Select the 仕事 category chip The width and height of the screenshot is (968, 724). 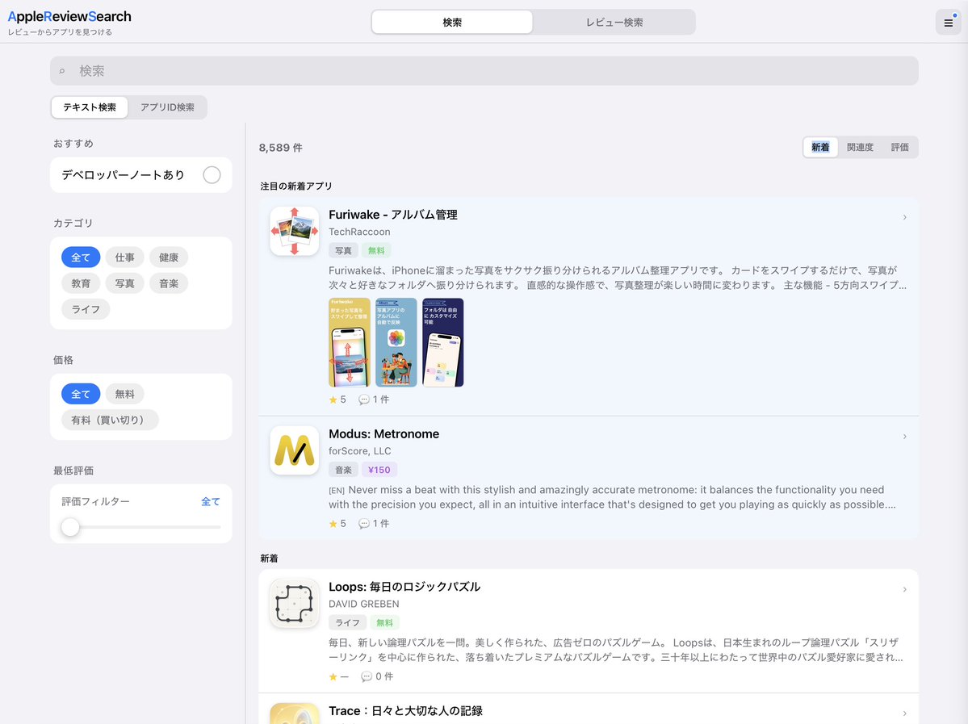(124, 257)
